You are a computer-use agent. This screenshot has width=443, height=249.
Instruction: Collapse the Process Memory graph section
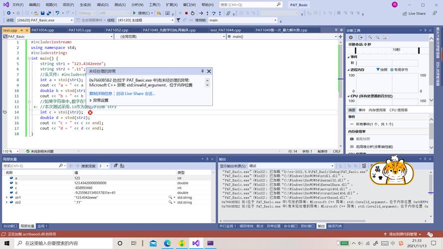pos(349,69)
